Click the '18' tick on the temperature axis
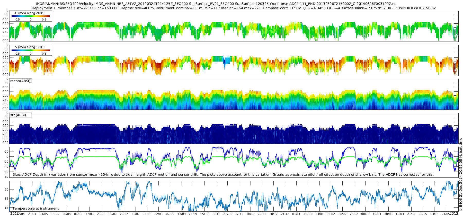Image resolution: width=463 pixels, height=218 pixels. pyautogui.click(x=7, y=199)
